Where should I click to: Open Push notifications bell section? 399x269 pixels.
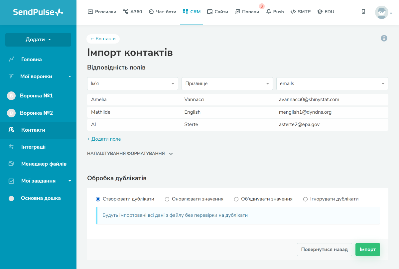pos(275,12)
